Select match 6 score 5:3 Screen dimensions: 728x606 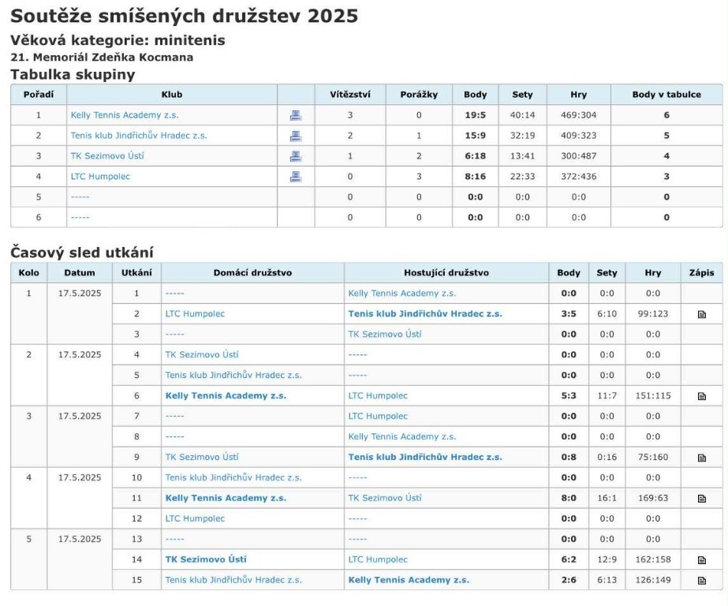click(x=569, y=395)
